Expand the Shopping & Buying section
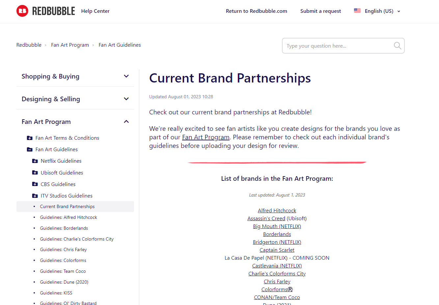The width and height of the screenshot is (439, 305). click(x=126, y=76)
